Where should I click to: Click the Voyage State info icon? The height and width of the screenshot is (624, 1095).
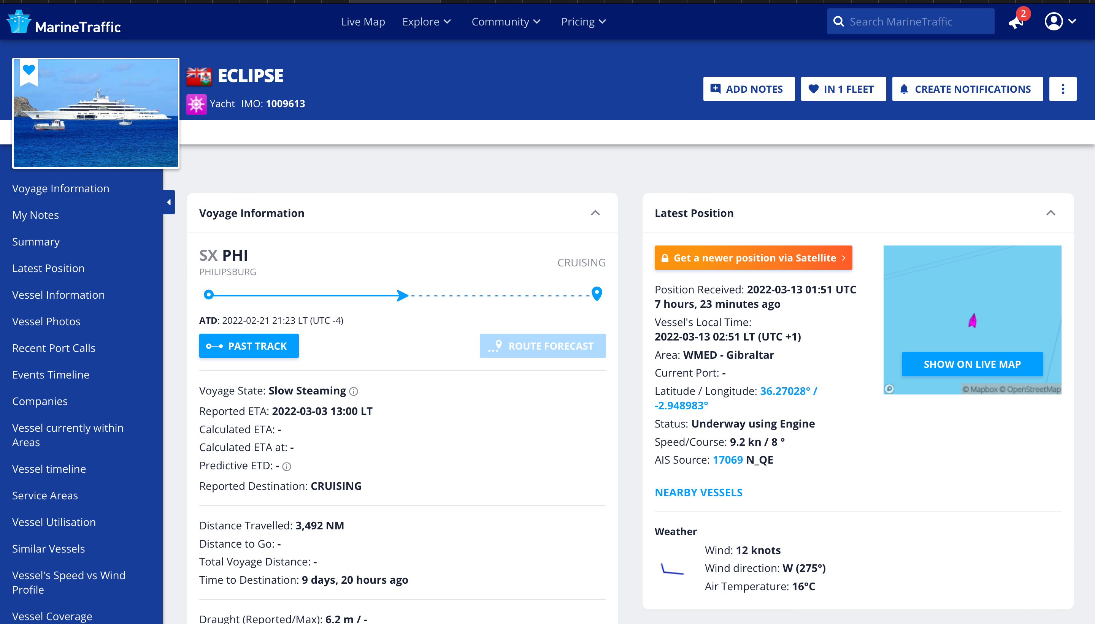click(x=354, y=391)
